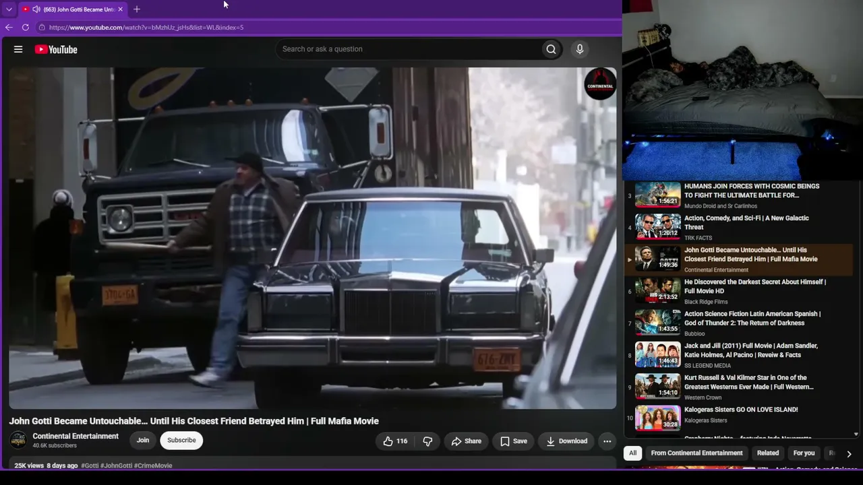Click channel name 'Bubbloo' in playlist
Image resolution: width=863 pixels, height=485 pixels.
[x=694, y=333]
